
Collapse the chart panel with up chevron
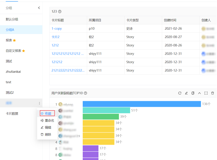[199, 93]
